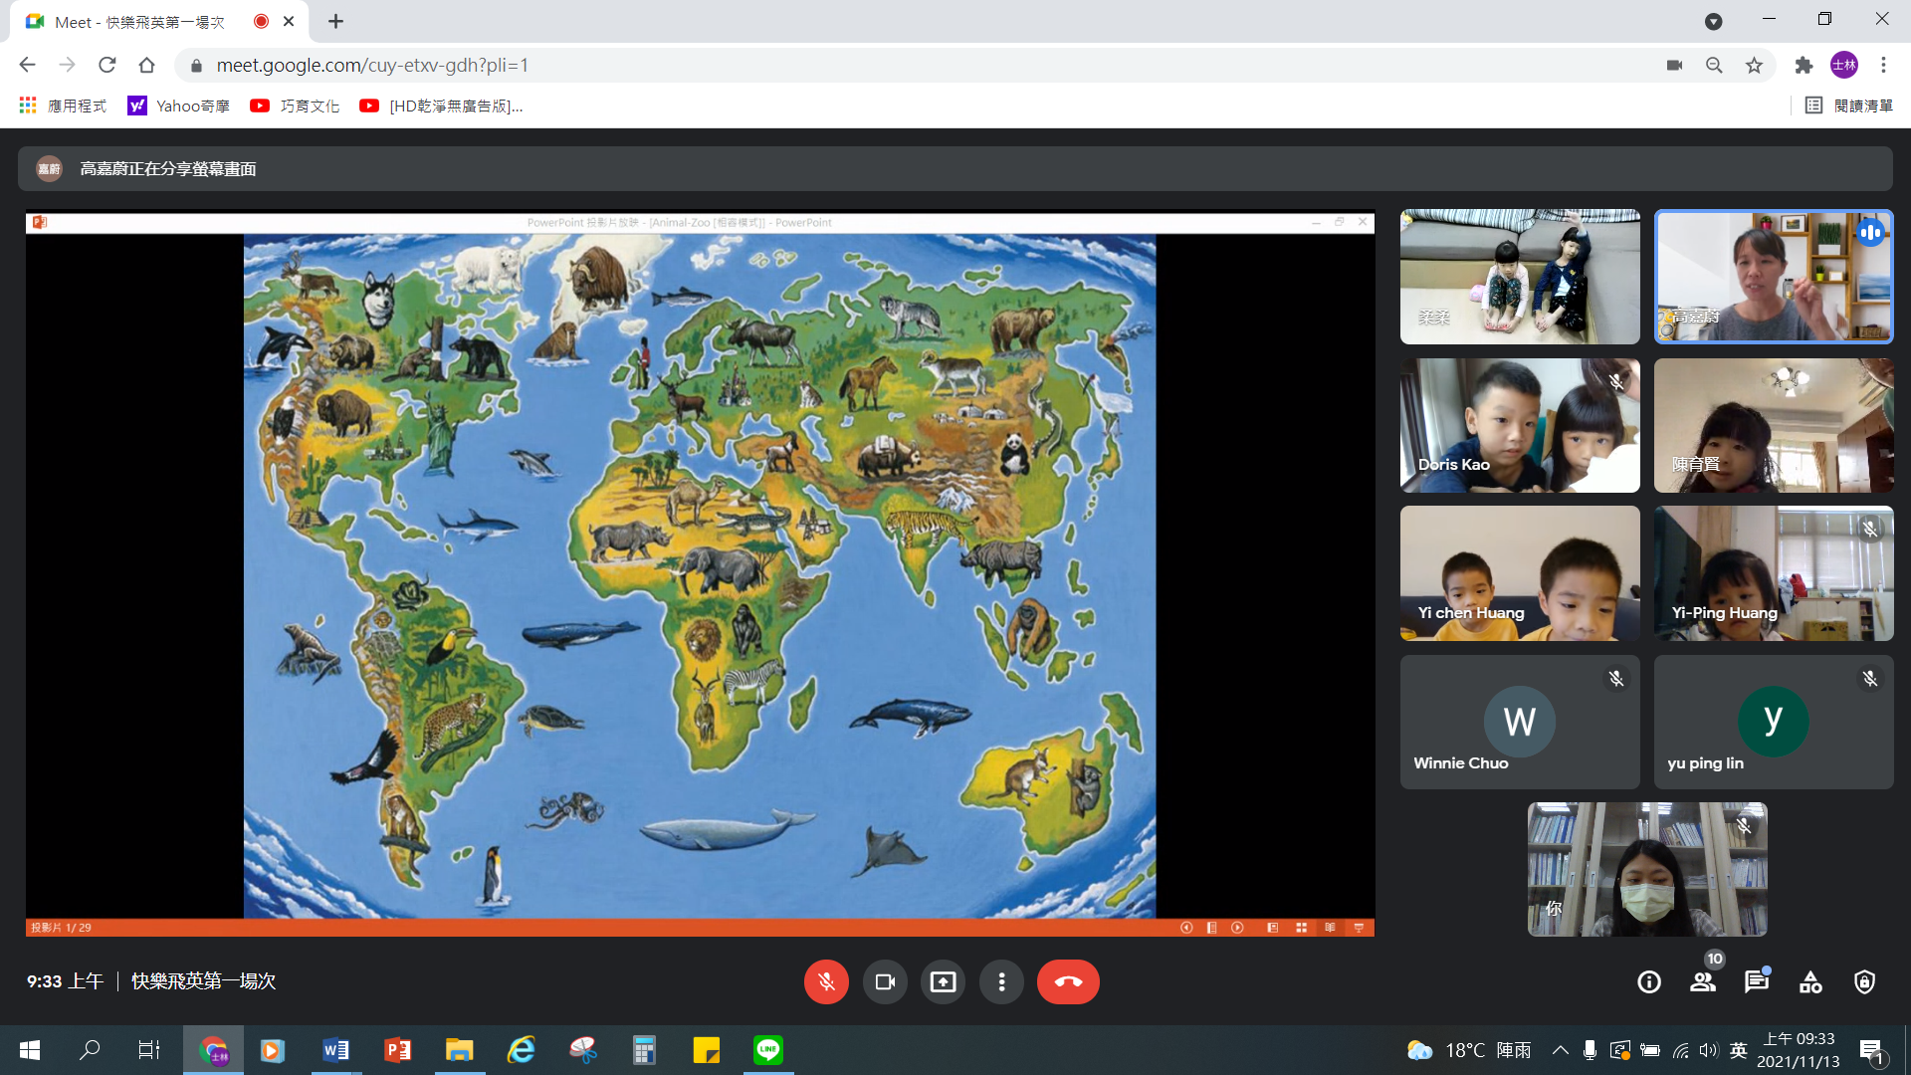Open the volume control in system tray

[1709, 1050]
